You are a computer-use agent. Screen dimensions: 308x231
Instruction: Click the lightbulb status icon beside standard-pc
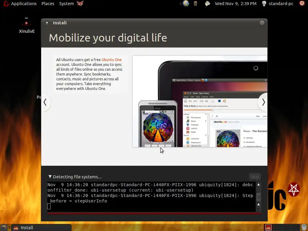pyautogui.click(x=264, y=3)
